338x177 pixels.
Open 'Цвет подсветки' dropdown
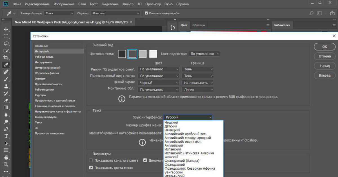coord(204,54)
